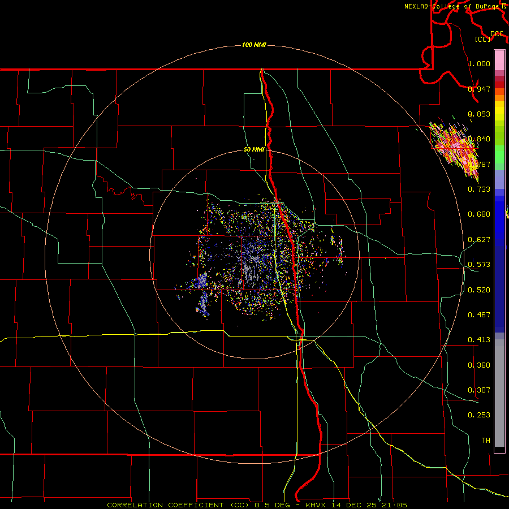The image size is (509, 509).
Task: Pick the bright green segment of color bar
Action: (499, 154)
